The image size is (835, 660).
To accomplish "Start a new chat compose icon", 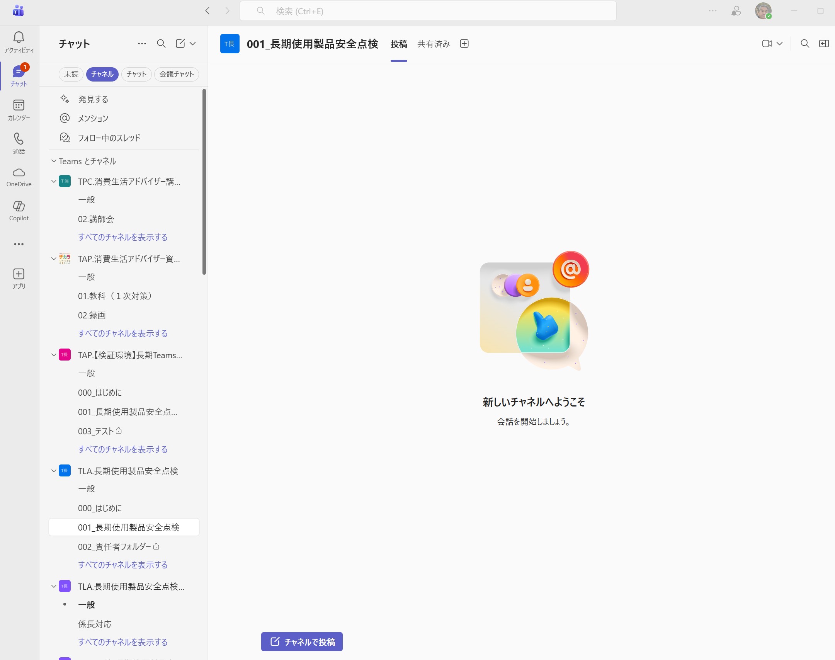I will coord(180,44).
